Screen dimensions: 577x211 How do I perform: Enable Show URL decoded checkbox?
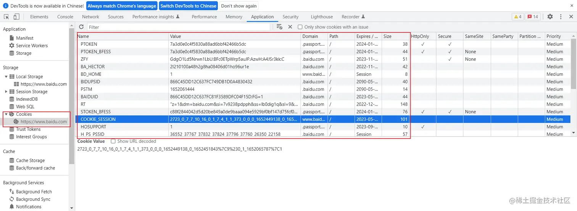point(113,141)
